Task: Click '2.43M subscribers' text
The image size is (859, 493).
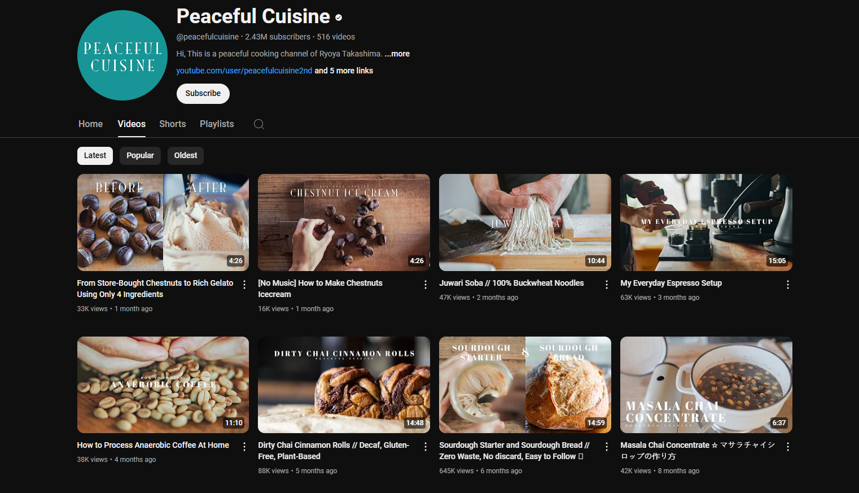Action: [278, 37]
